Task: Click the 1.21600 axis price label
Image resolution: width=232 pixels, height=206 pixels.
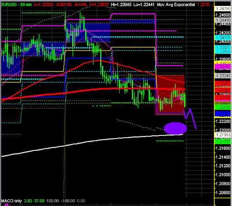Action: pos(223,148)
